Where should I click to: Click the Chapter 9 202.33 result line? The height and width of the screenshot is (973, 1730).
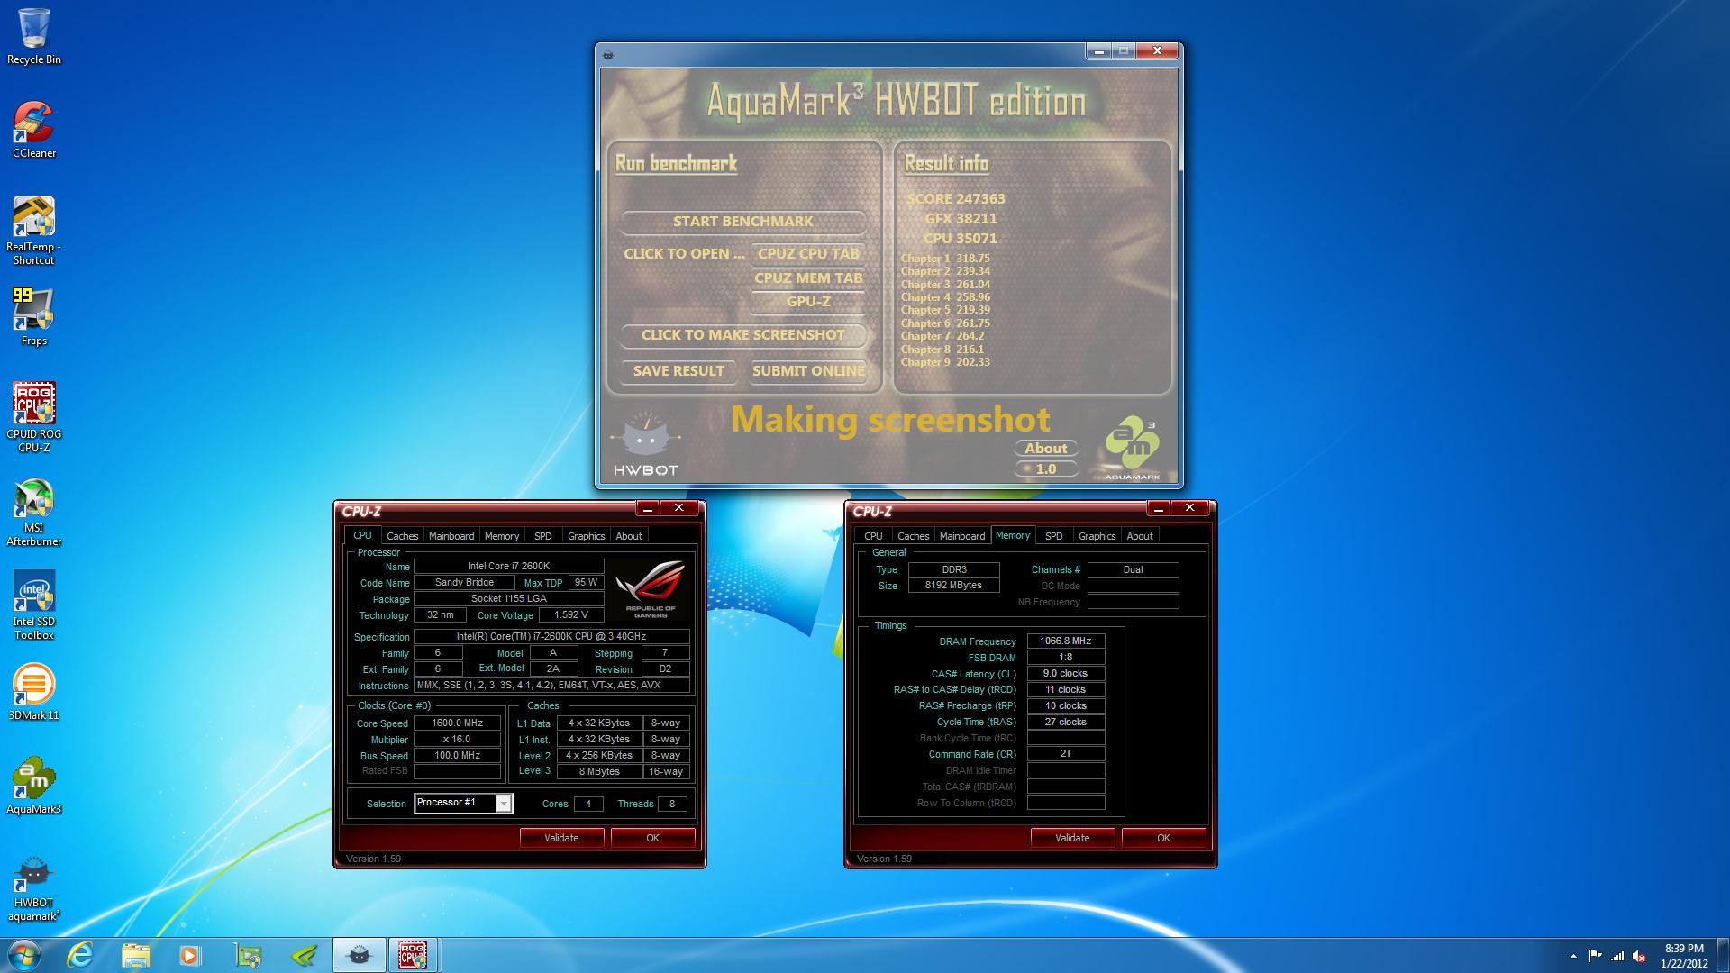coord(945,362)
